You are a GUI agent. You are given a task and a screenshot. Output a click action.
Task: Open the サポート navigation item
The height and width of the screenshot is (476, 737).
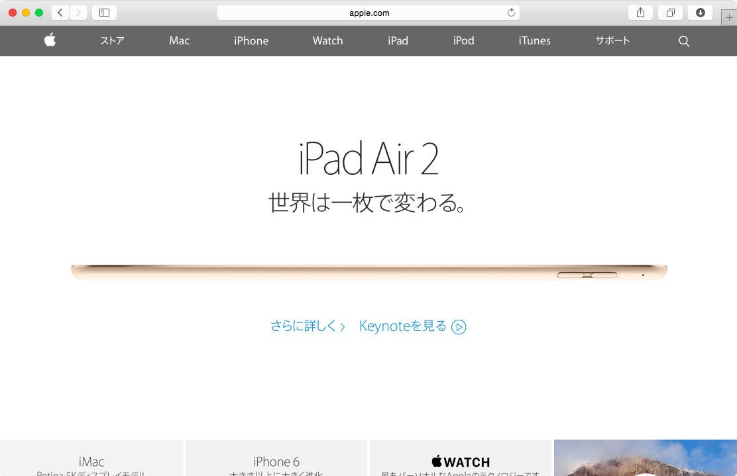point(612,41)
